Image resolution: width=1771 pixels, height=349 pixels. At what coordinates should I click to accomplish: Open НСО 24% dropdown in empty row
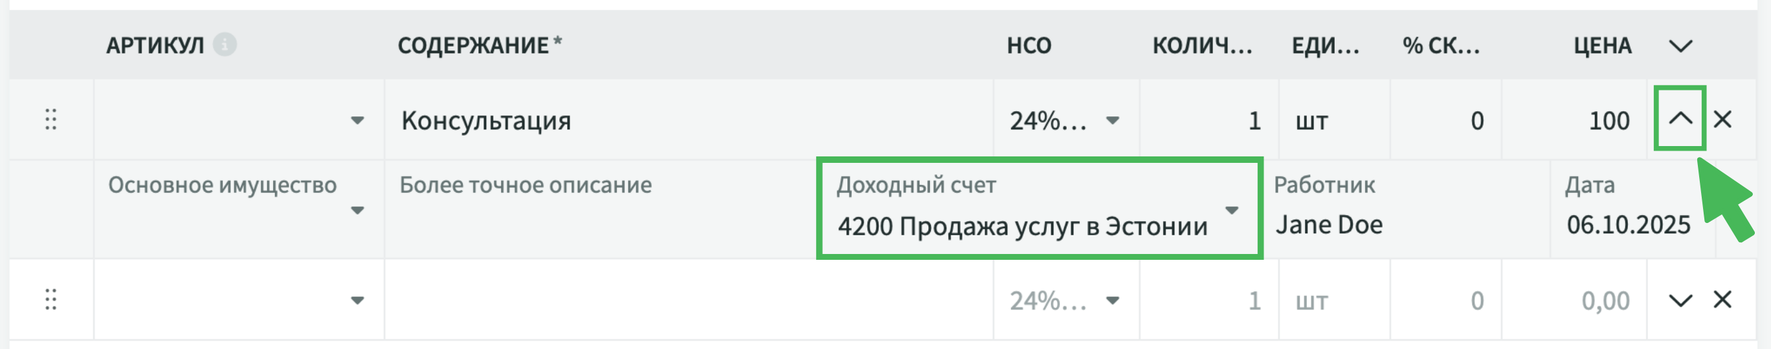click(1111, 301)
